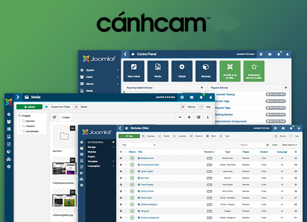Expand Menus item in Control Panel sidebar

tap(100, 84)
